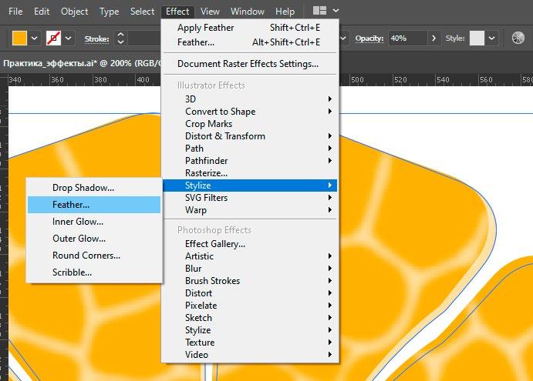Open the Select menu
The image size is (533, 381).
142,12
